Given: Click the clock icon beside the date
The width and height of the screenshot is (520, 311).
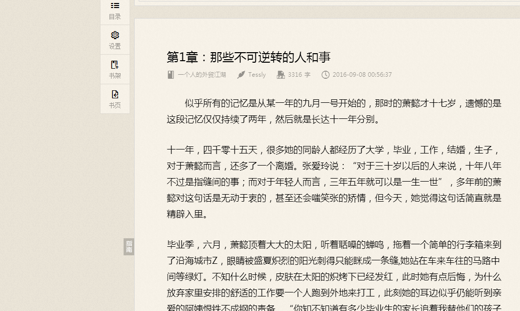Looking at the screenshot, I should 326,75.
